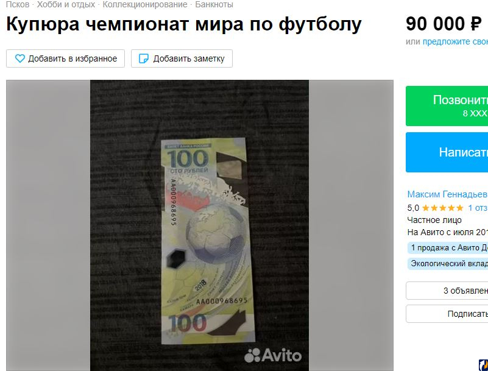This screenshot has width=488, height=371.
Task: Click the Подписаться button
Action: [447, 314]
